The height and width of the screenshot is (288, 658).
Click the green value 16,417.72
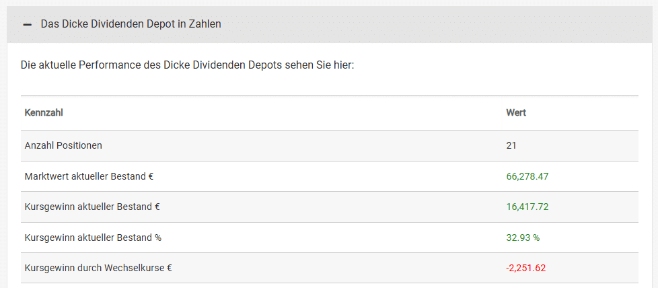point(527,207)
